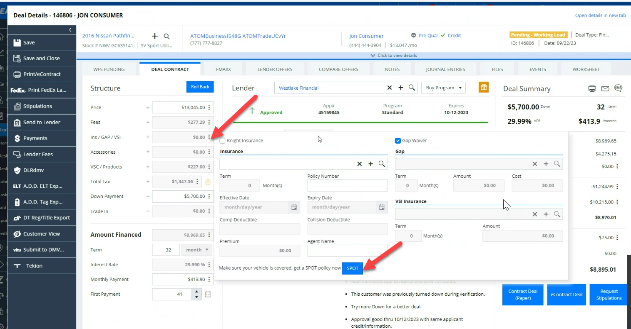
Task: Click Open details in new tab link
Action: click(x=600, y=15)
